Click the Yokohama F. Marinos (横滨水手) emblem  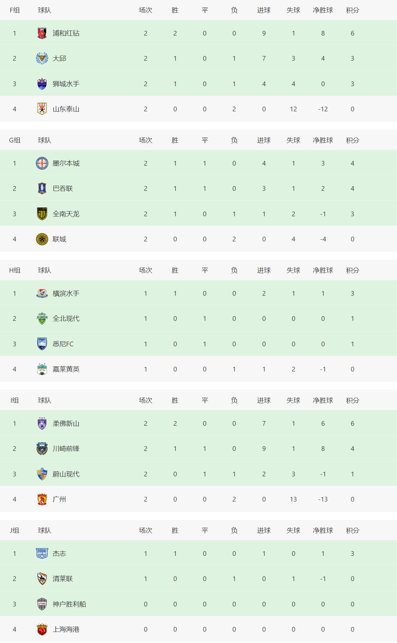tap(42, 293)
